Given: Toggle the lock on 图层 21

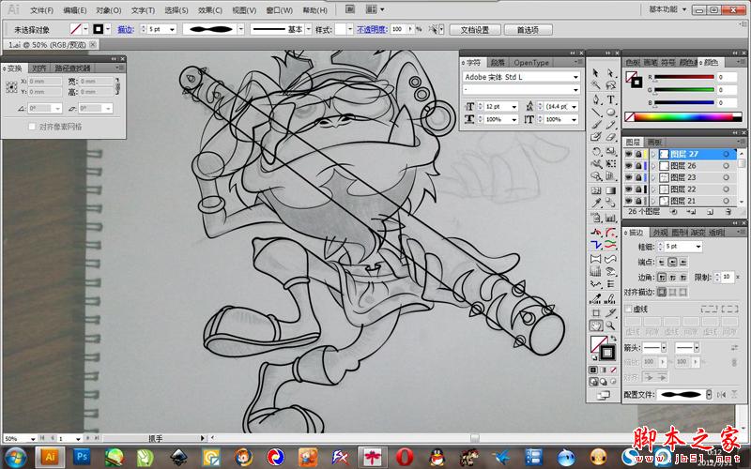Looking at the screenshot, I should point(638,201).
